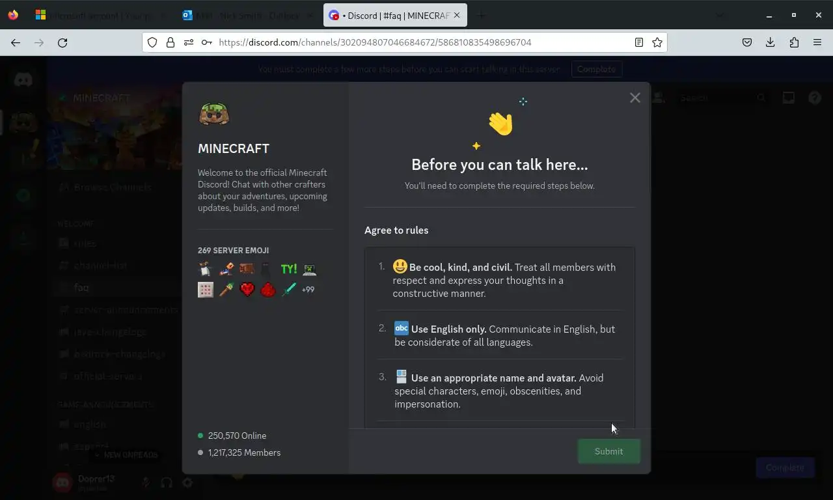Click the redstone dust pile emoji
Viewport: 833px width, 500px height.
coord(268,290)
